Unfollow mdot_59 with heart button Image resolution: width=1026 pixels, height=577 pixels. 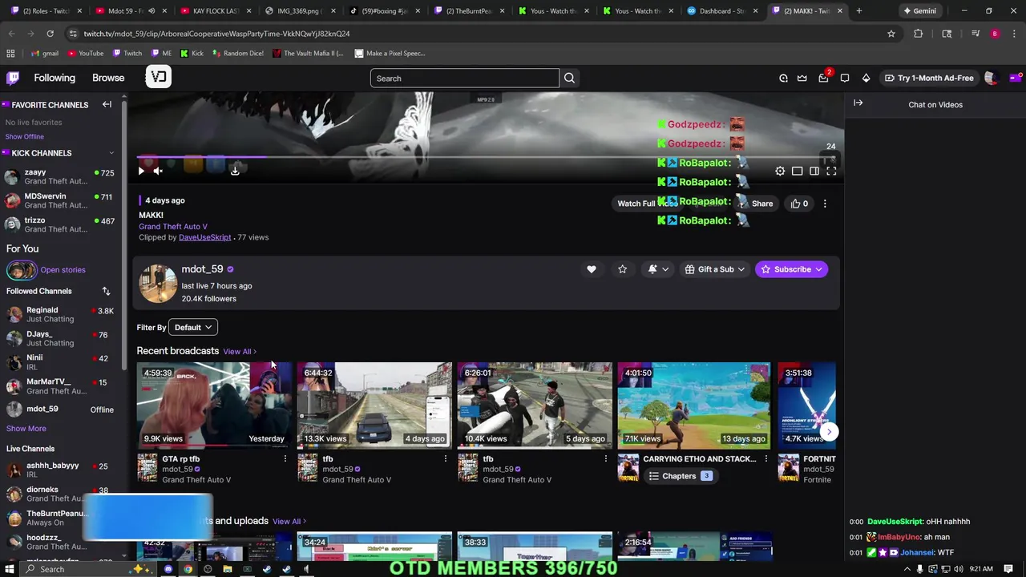tap(592, 269)
